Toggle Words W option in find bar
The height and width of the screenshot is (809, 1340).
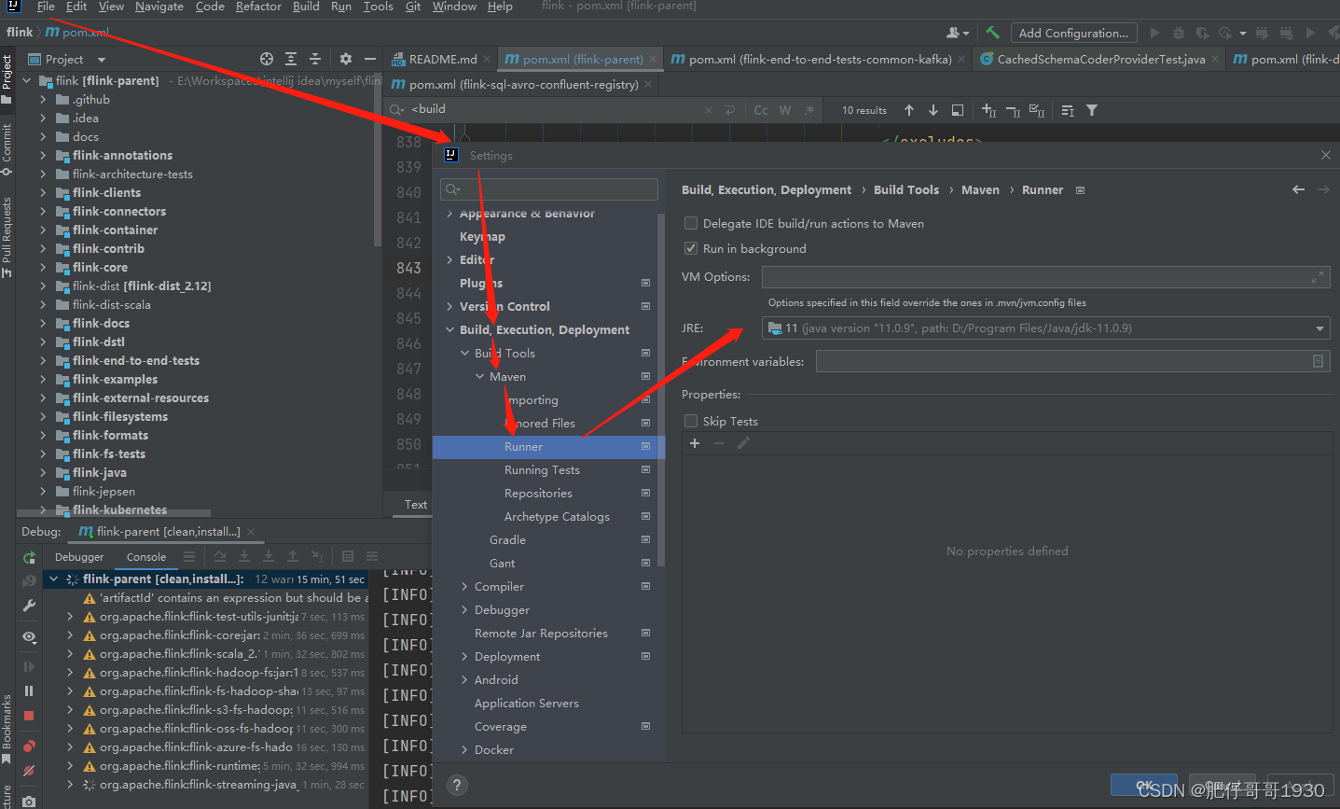785,110
